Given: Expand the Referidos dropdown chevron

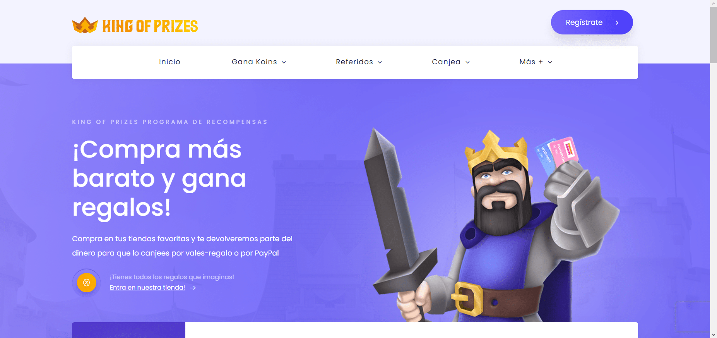Looking at the screenshot, I should click(380, 62).
